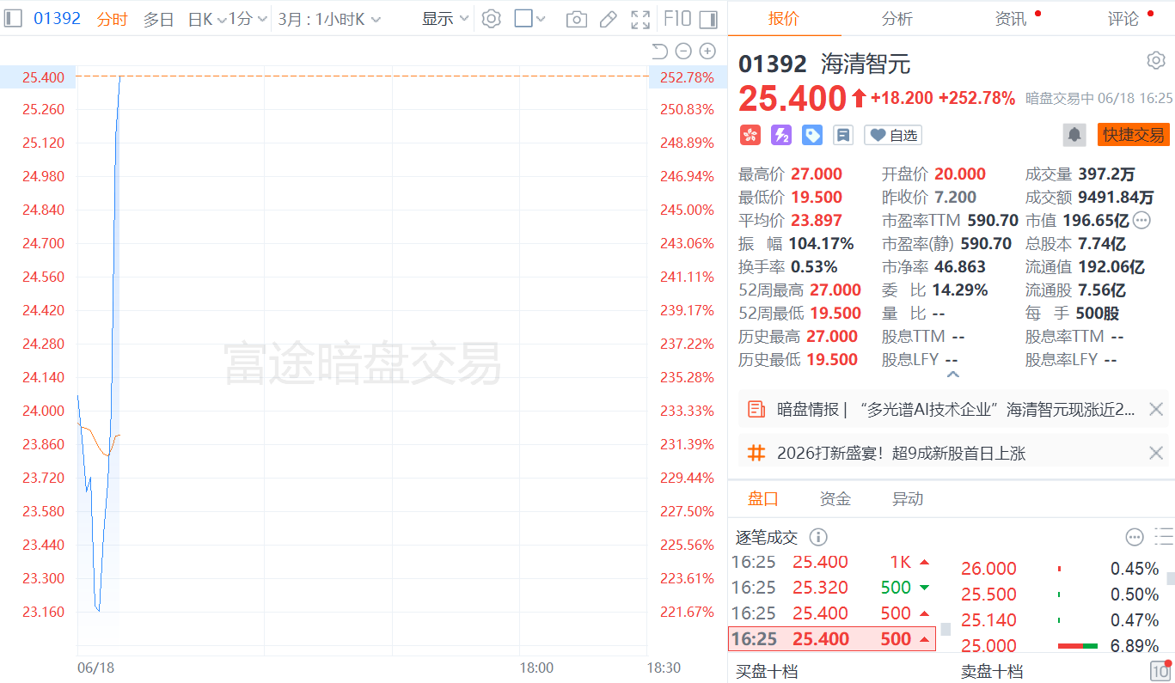This screenshot has height=683, width=1175.
Task: Switch to the 多日 chart view
Action: [x=158, y=19]
